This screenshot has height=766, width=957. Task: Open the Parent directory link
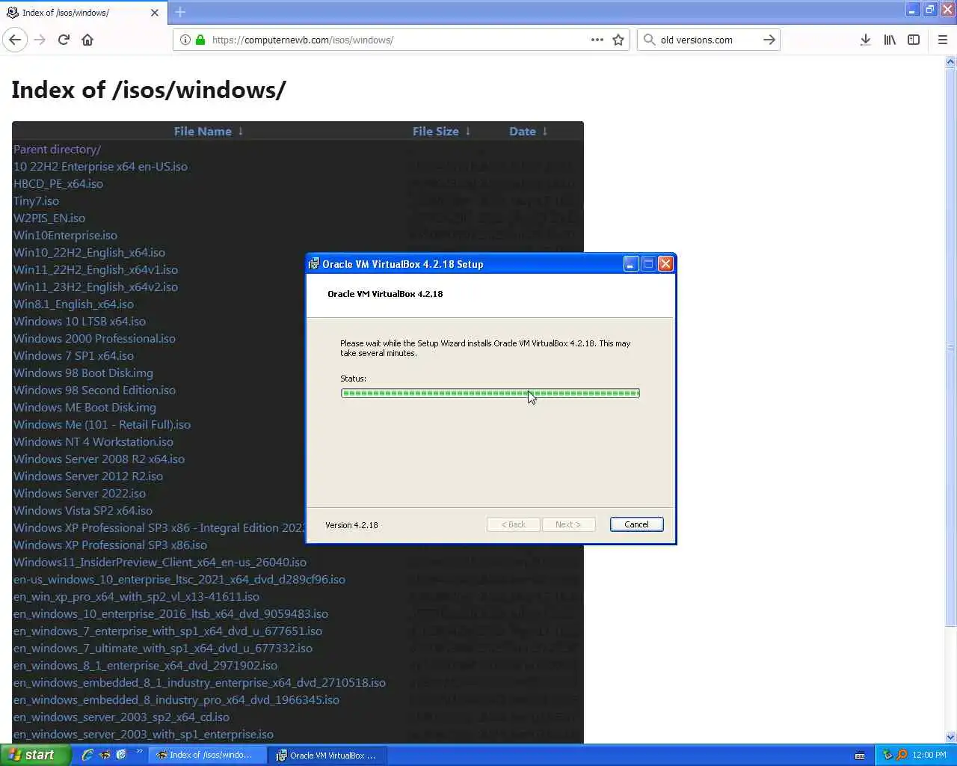(x=57, y=149)
